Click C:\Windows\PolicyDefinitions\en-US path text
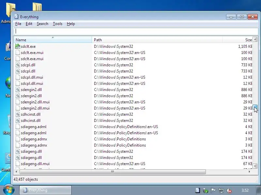The image size is (261, 195). [x=126, y=127]
